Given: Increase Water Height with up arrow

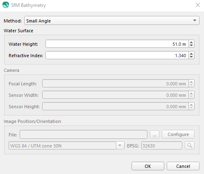Looking at the screenshot, I should 191,42.
